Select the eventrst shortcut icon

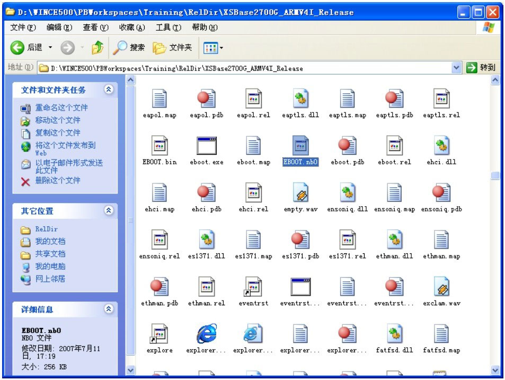point(253,287)
